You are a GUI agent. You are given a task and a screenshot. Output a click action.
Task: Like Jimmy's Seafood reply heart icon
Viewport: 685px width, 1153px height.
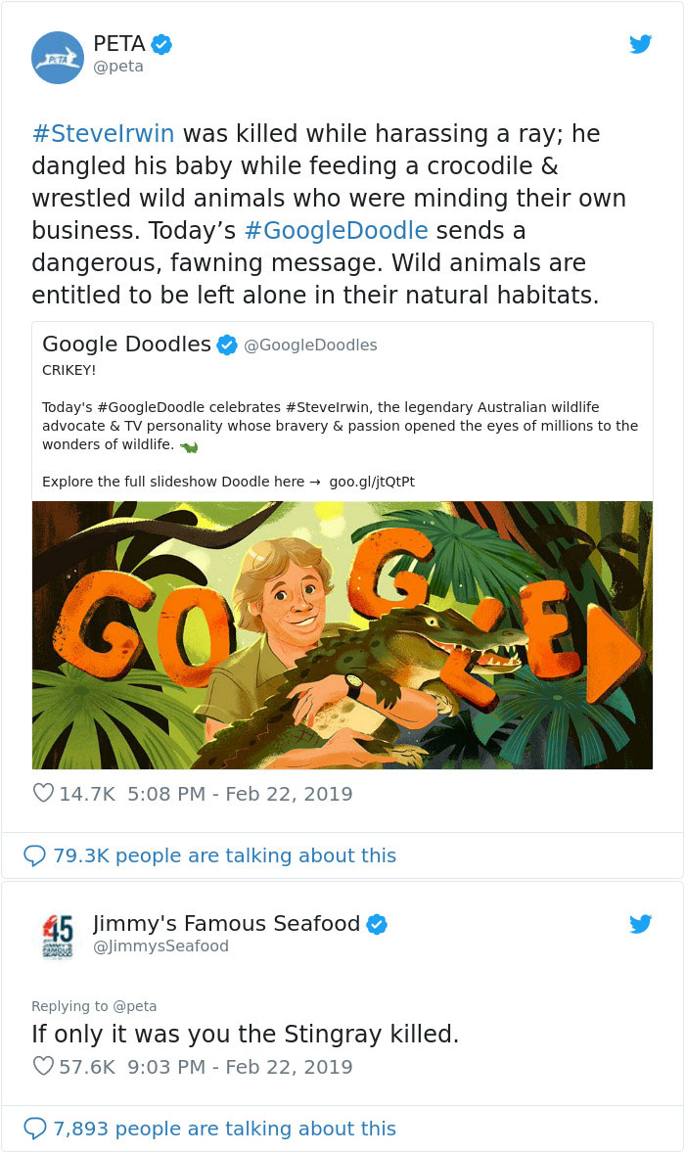click(x=43, y=1067)
